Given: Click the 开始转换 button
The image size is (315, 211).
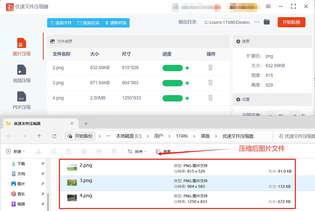Looking at the screenshot, I should click(x=291, y=22).
